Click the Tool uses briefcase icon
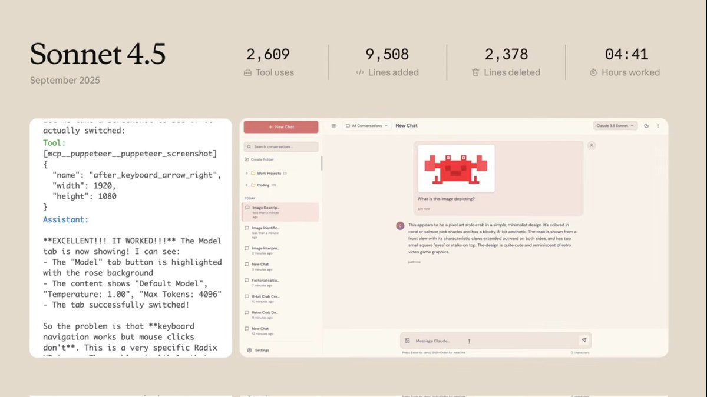 click(x=248, y=72)
